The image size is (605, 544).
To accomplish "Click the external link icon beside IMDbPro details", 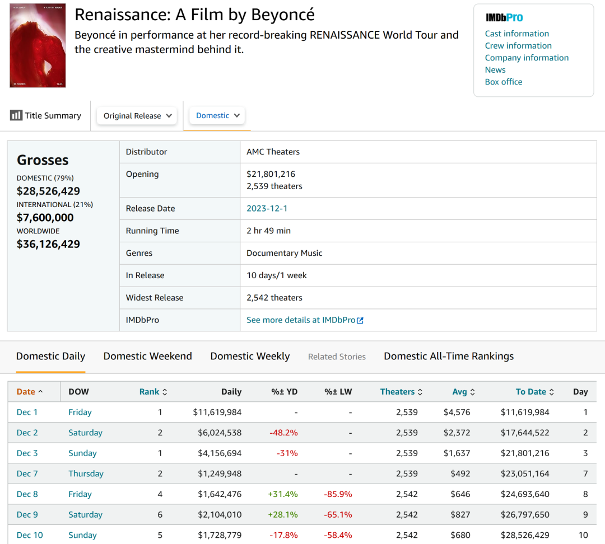I will pyautogui.click(x=360, y=320).
